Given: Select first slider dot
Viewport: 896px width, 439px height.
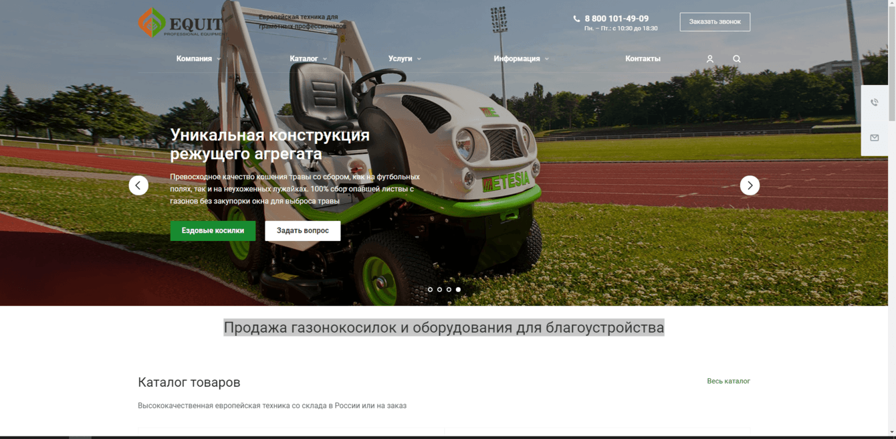Looking at the screenshot, I should point(430,290).
